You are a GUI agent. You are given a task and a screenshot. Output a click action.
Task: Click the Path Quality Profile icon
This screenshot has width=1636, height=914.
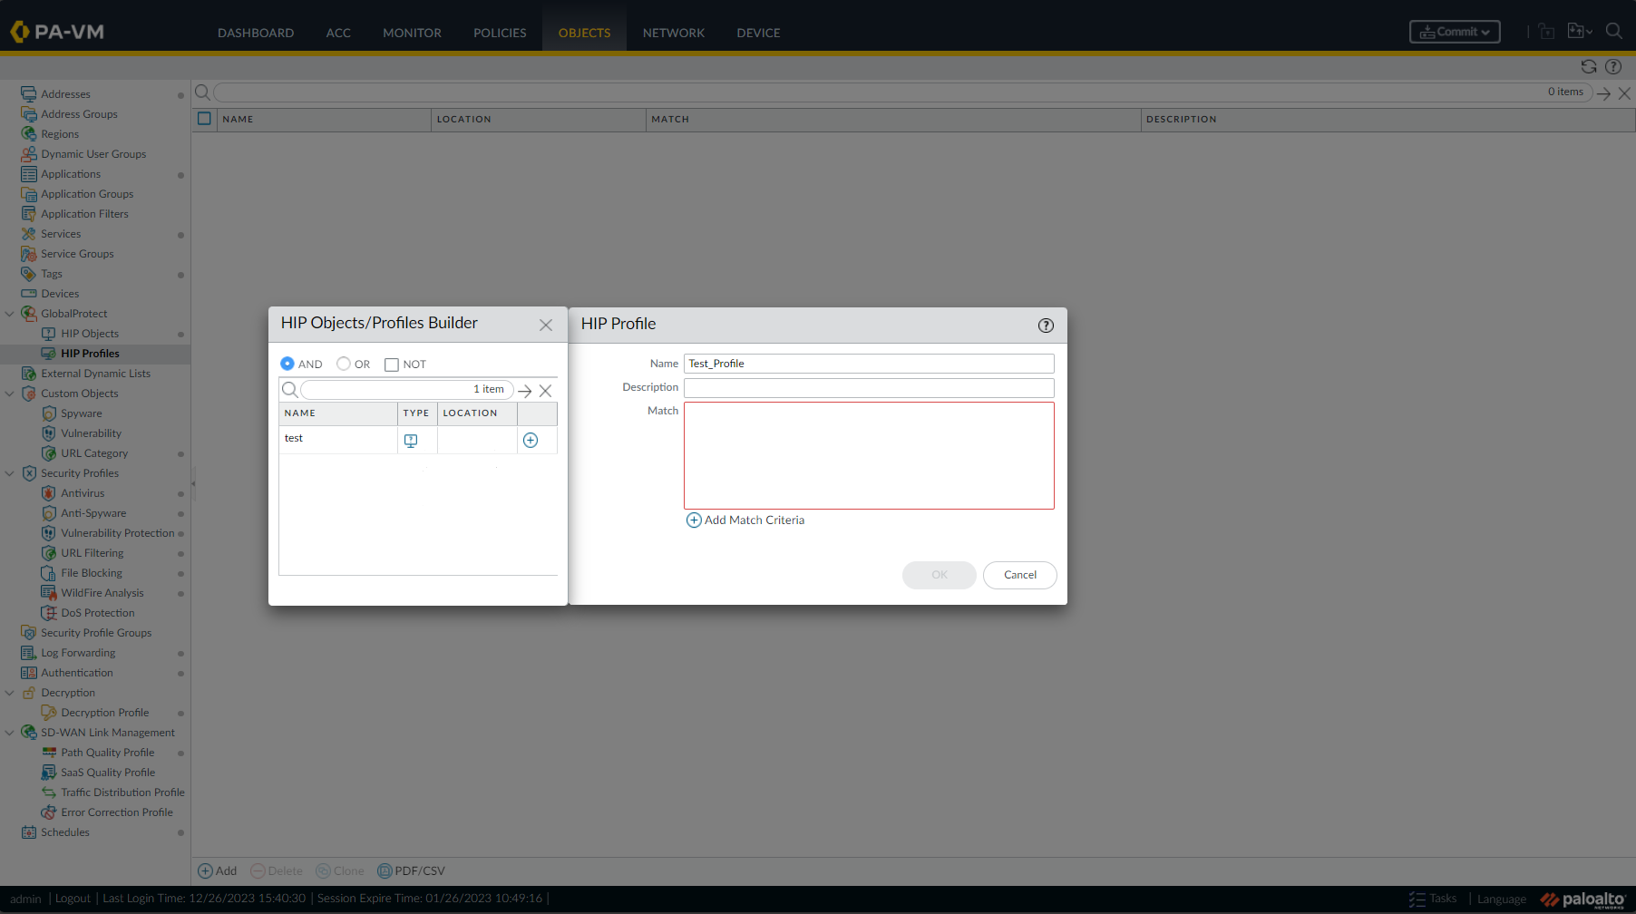49,753
